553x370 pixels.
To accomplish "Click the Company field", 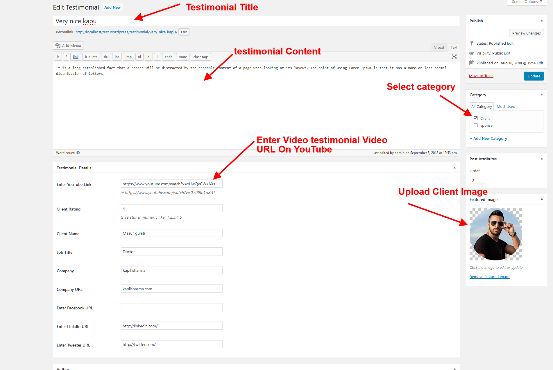I will [x=171, y=270].
